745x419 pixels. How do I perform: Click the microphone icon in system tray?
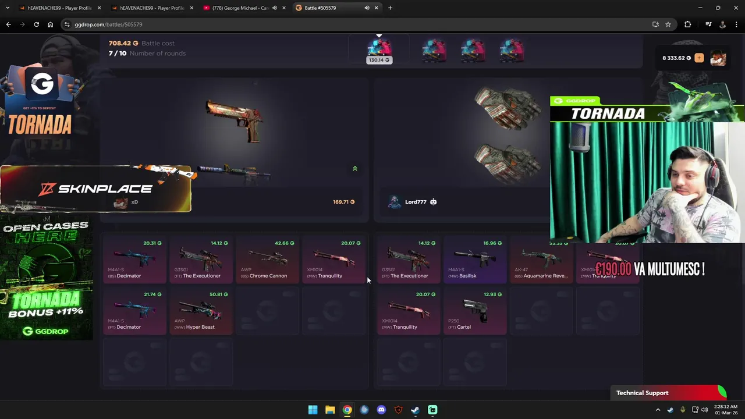pos(683,410)
